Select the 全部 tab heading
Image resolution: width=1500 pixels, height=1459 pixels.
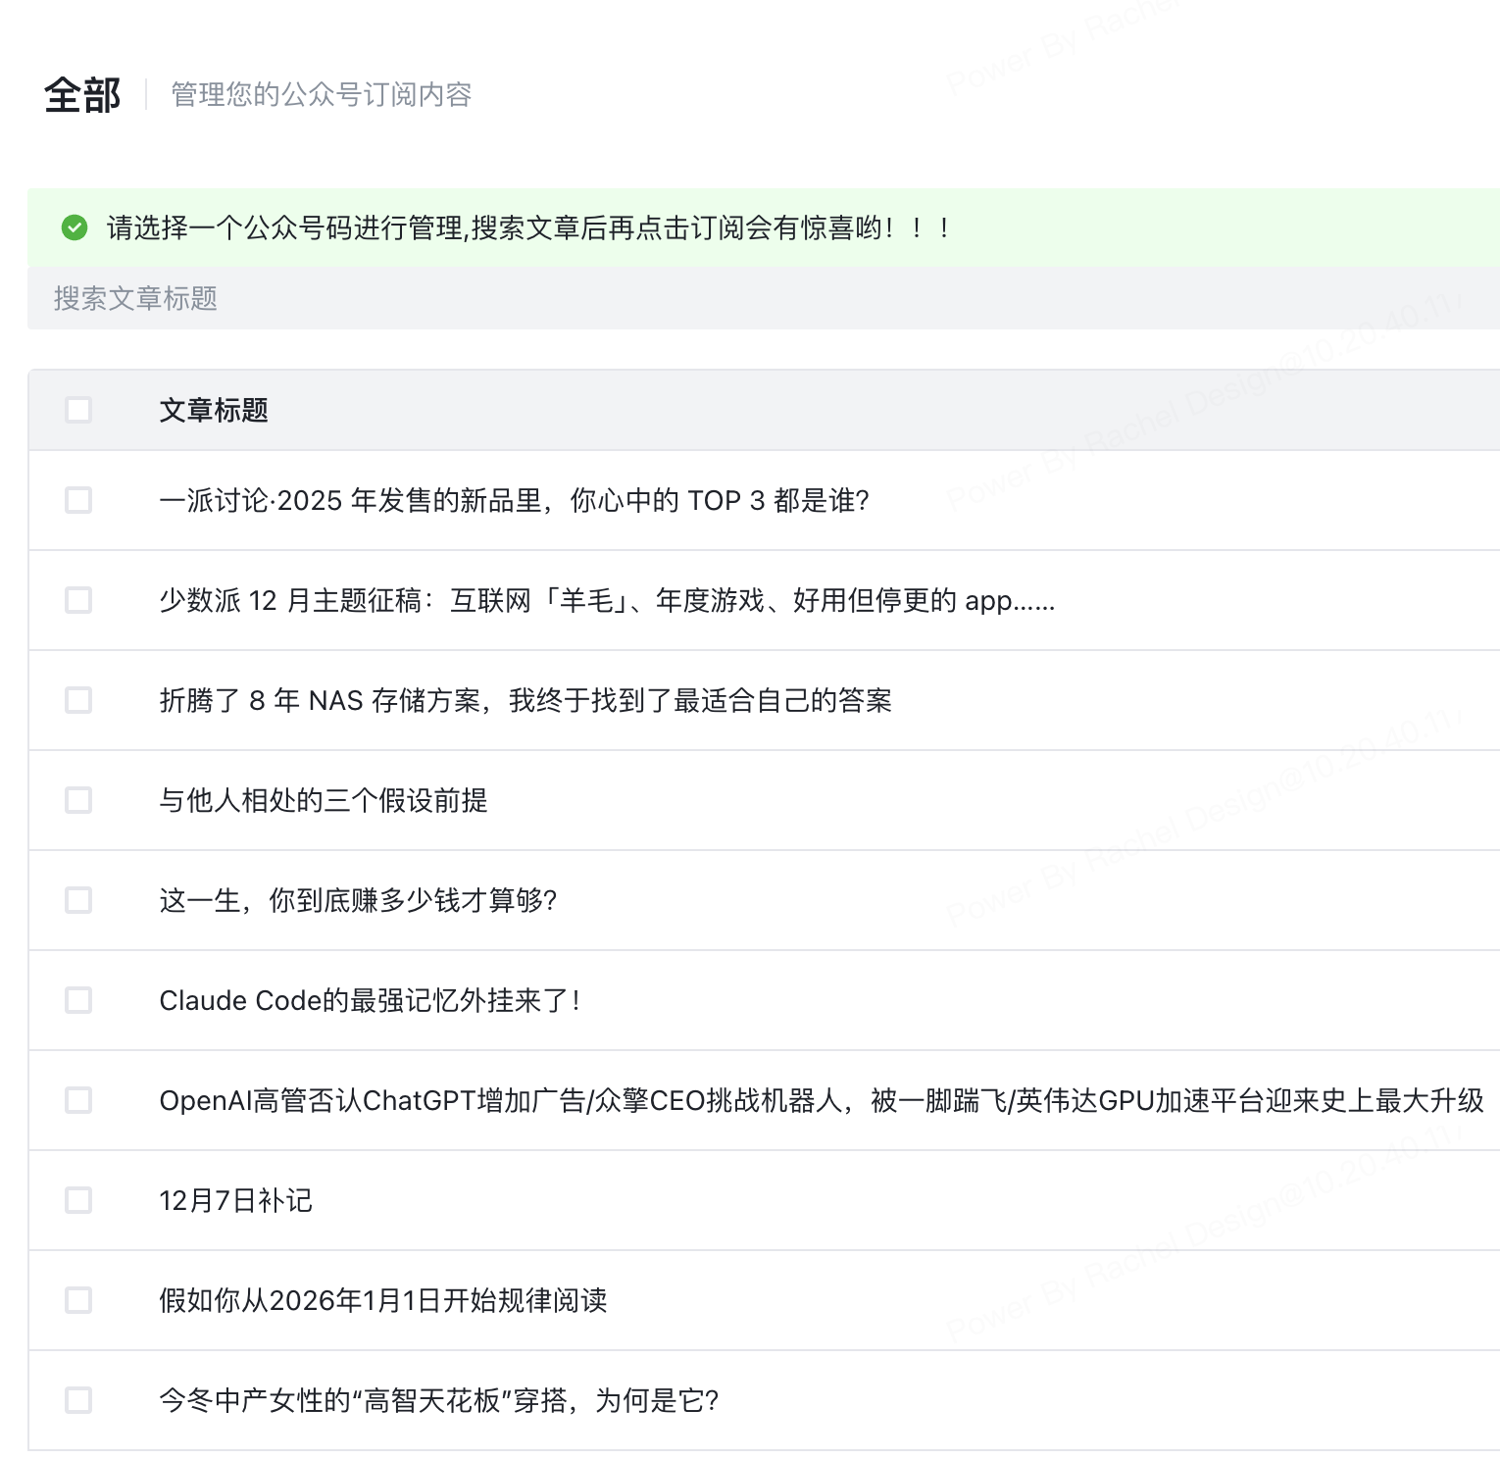point(82,95)
